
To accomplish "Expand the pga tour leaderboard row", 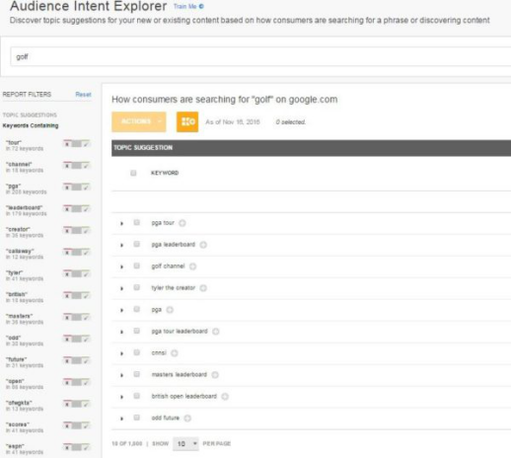I will [121, 332].
